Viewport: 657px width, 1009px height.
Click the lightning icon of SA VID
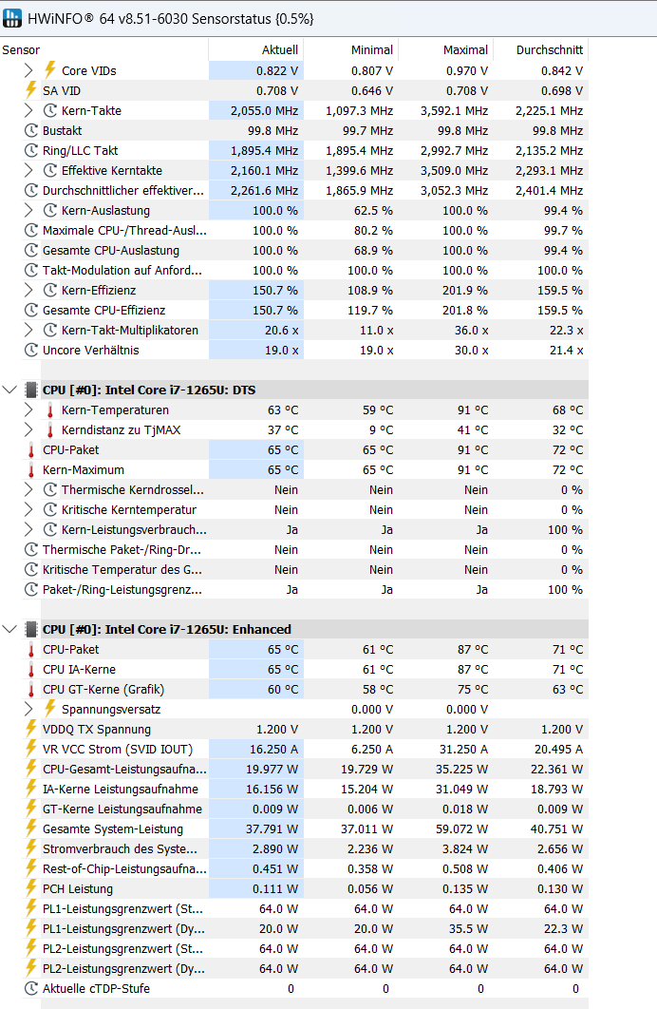coord(31,90)
